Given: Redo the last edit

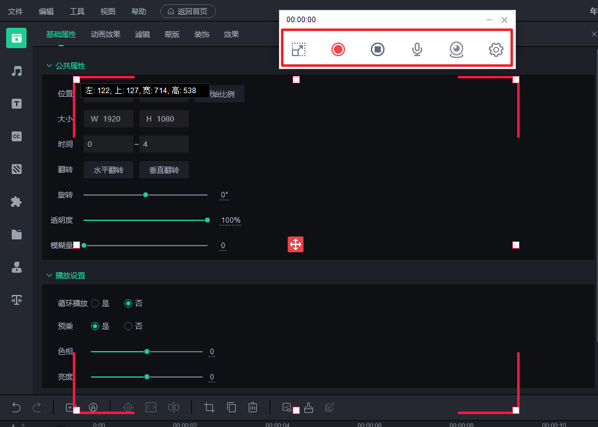Looking at the screenshot, I should click(x=37, y=407).
